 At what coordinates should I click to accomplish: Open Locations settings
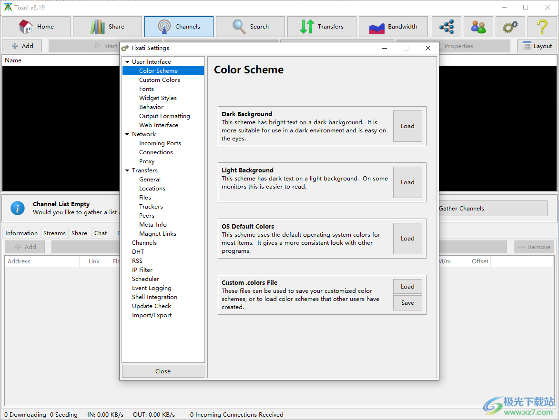point(152,189)
